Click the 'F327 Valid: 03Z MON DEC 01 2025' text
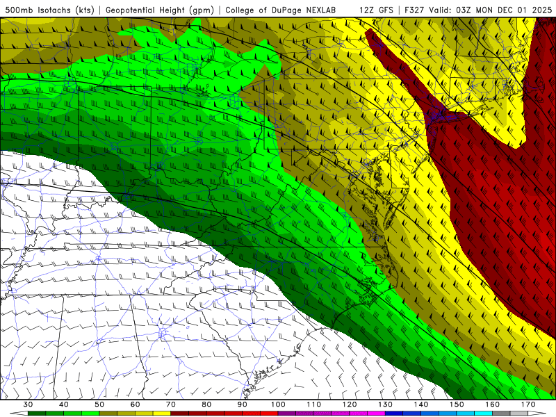Viewport: 556px width, 417px height. 478,10
